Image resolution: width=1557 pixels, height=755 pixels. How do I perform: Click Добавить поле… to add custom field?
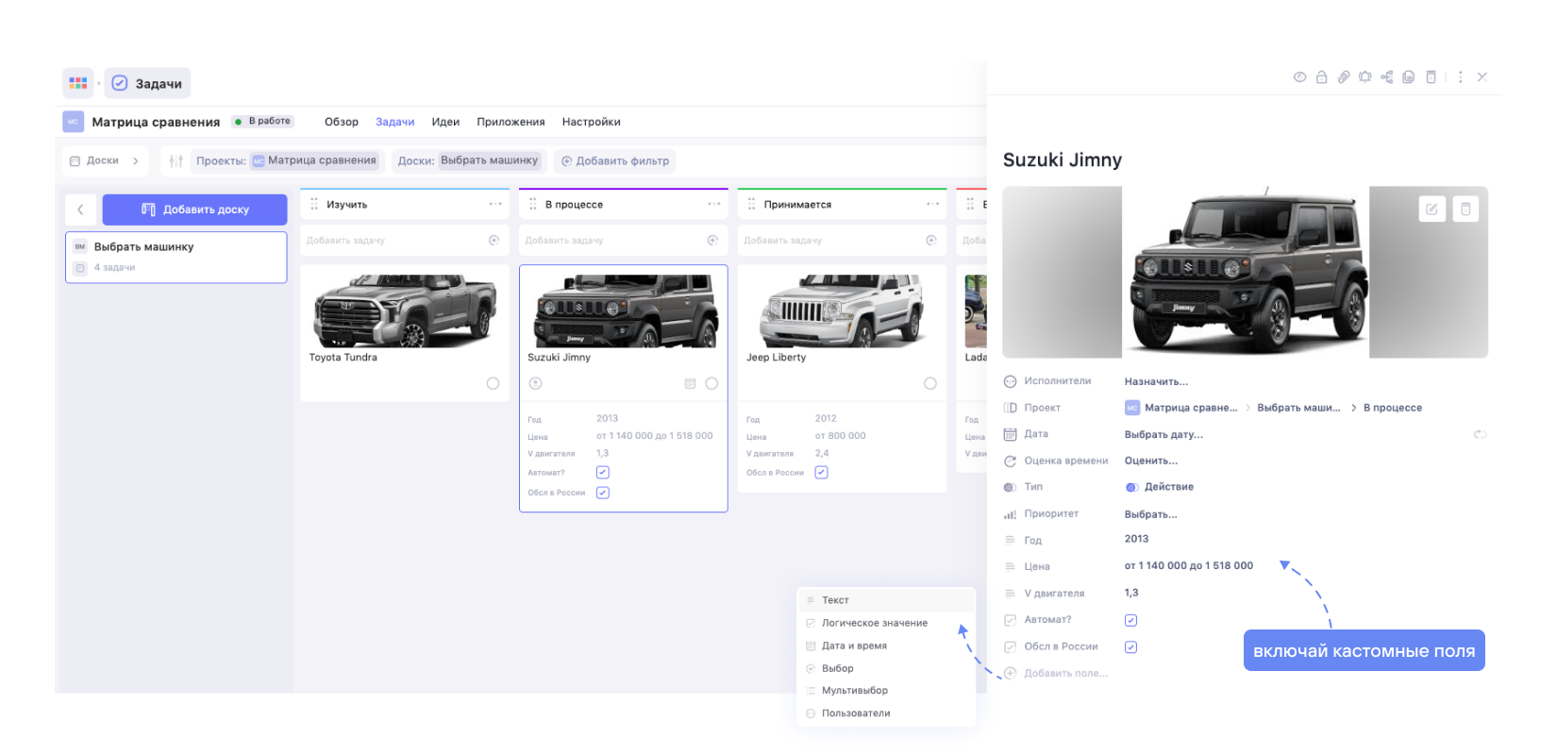pos(1065,673)
